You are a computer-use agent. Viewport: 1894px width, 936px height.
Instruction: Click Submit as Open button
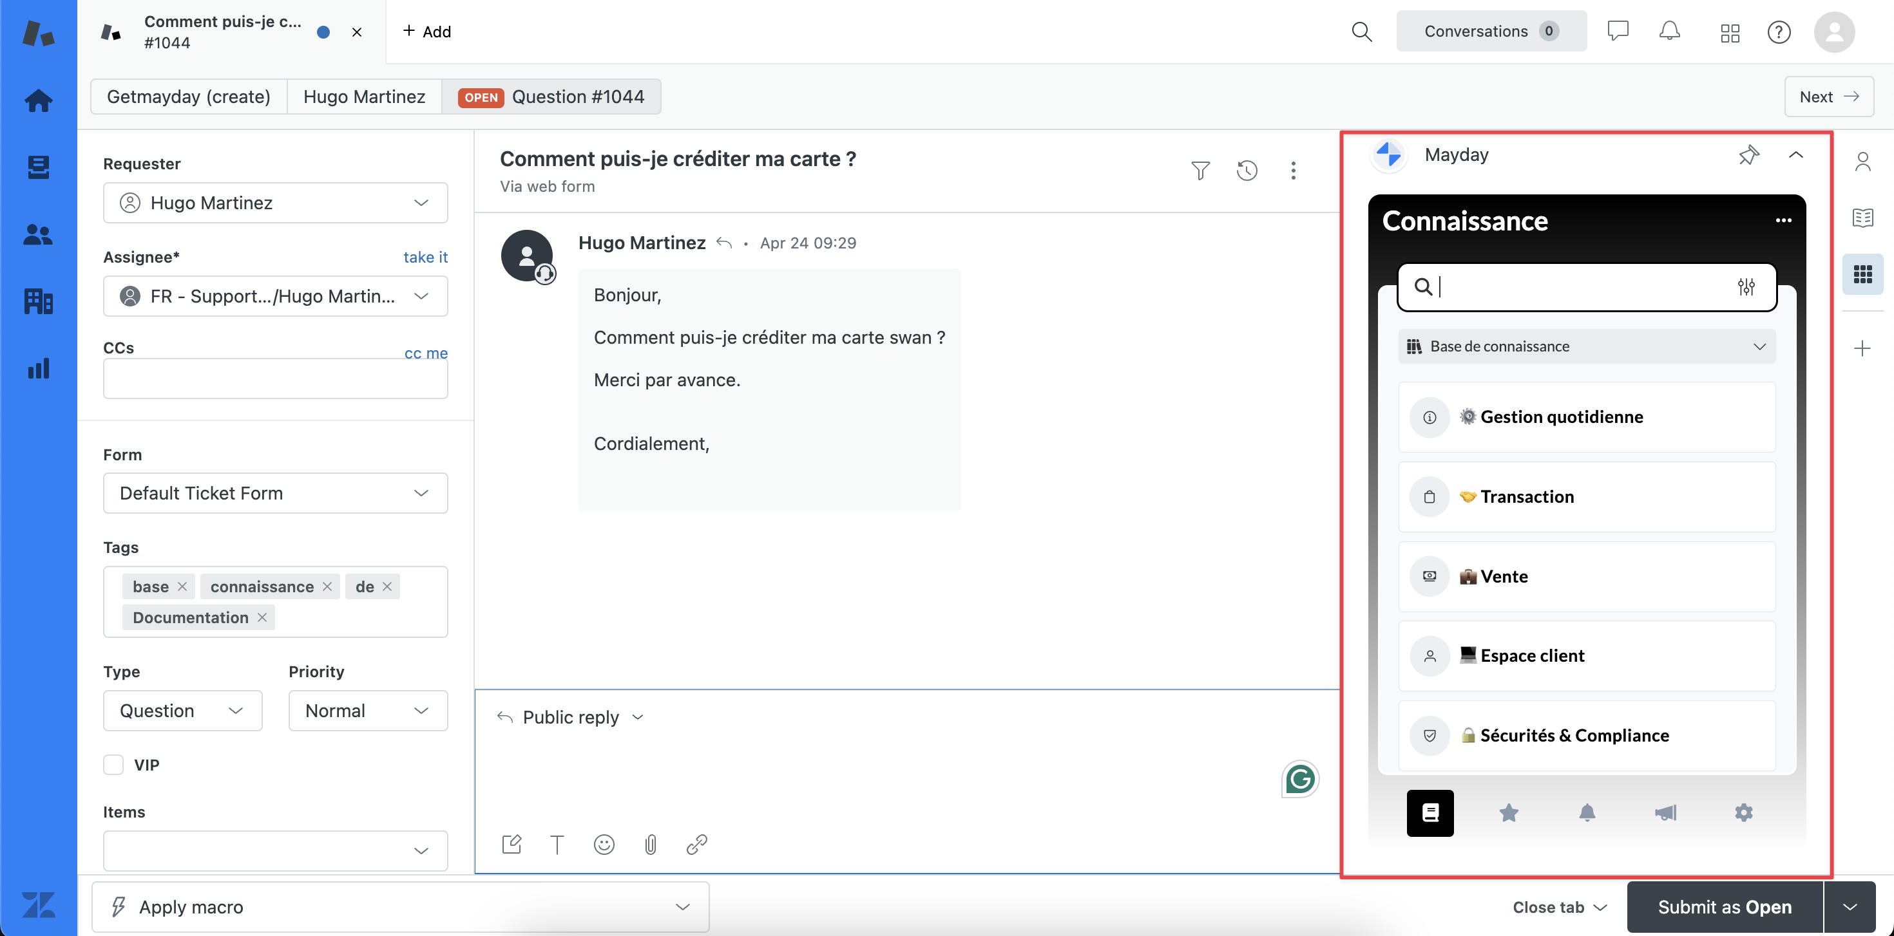click(1724, 907)
